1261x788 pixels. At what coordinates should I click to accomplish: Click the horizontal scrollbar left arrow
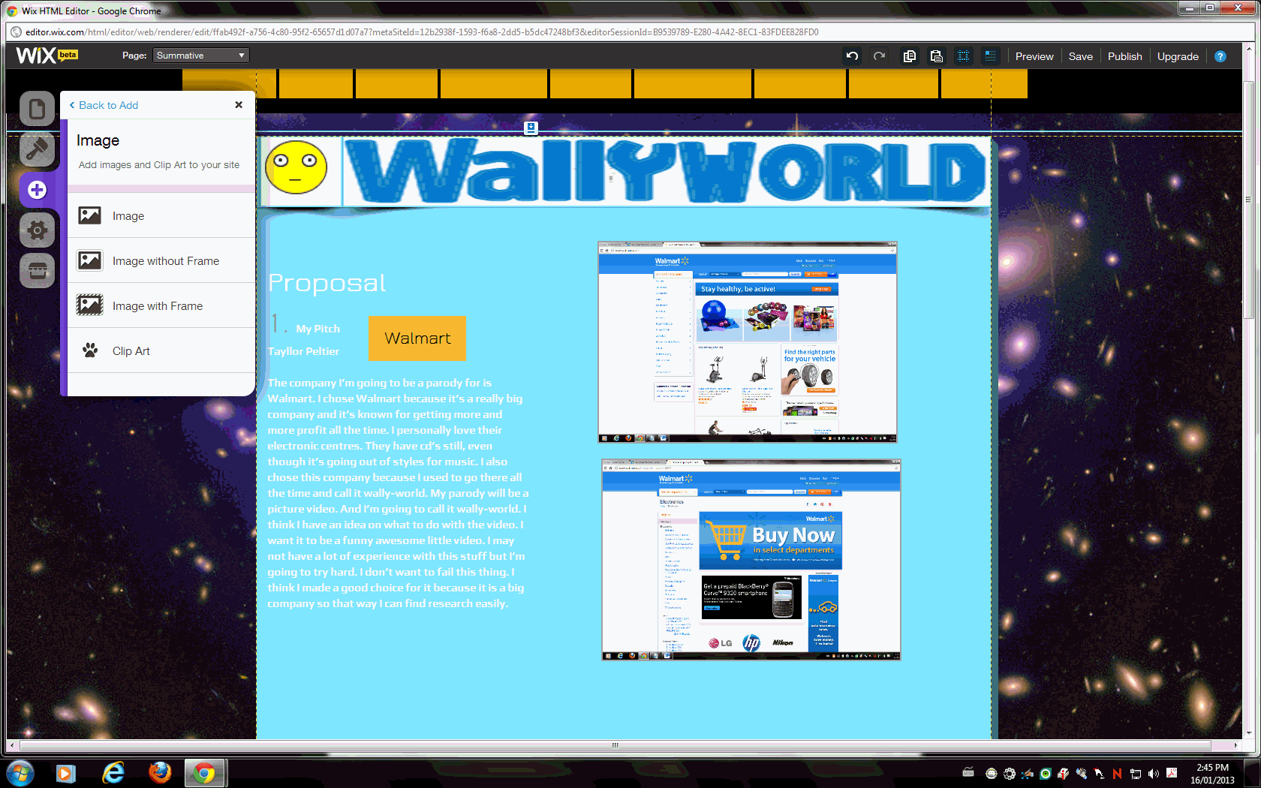11,745
